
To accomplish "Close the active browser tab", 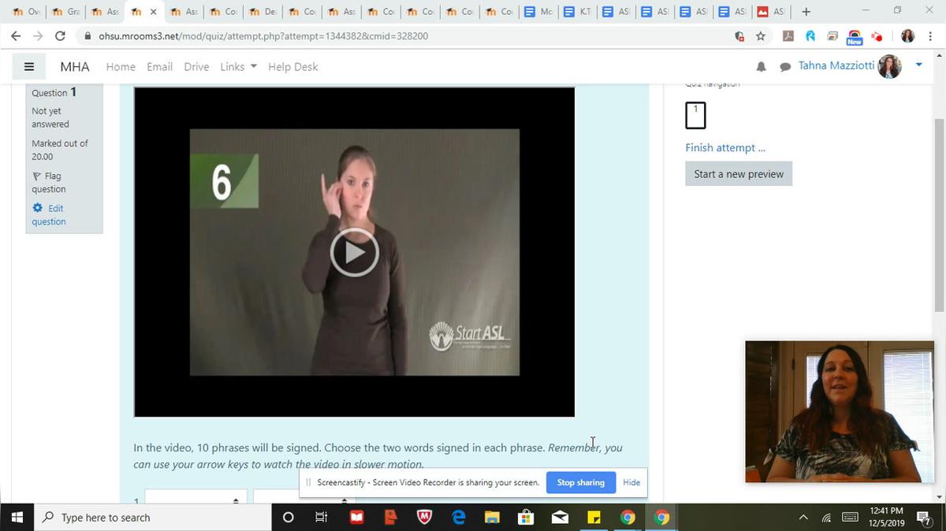I will pos(153,12).
